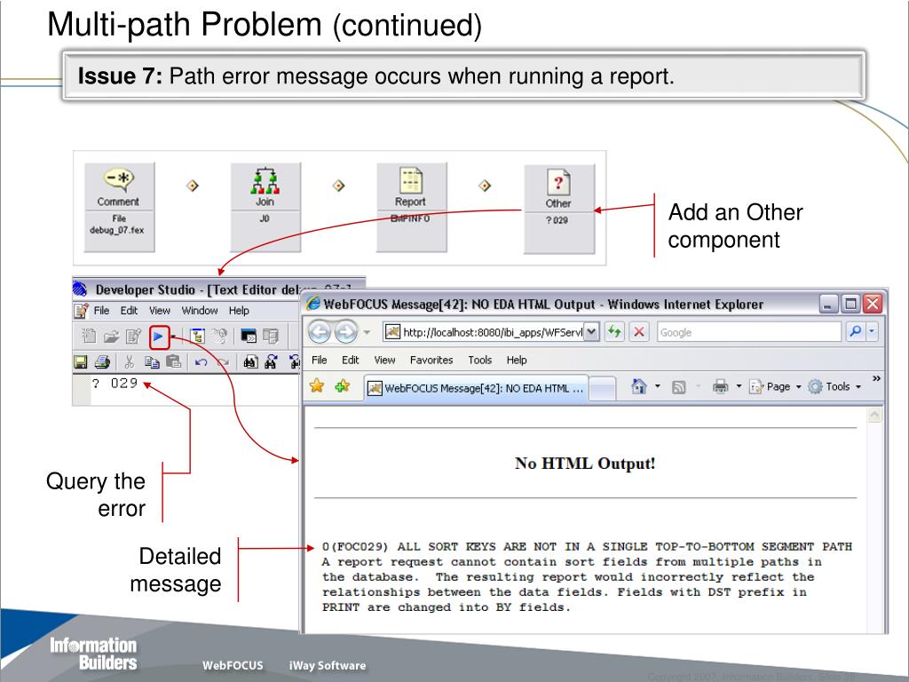Viewport: 909px width, 682px height.
Task: Go back in Internet Explorer
Action: pyautogui.click(x=319, y=332)
